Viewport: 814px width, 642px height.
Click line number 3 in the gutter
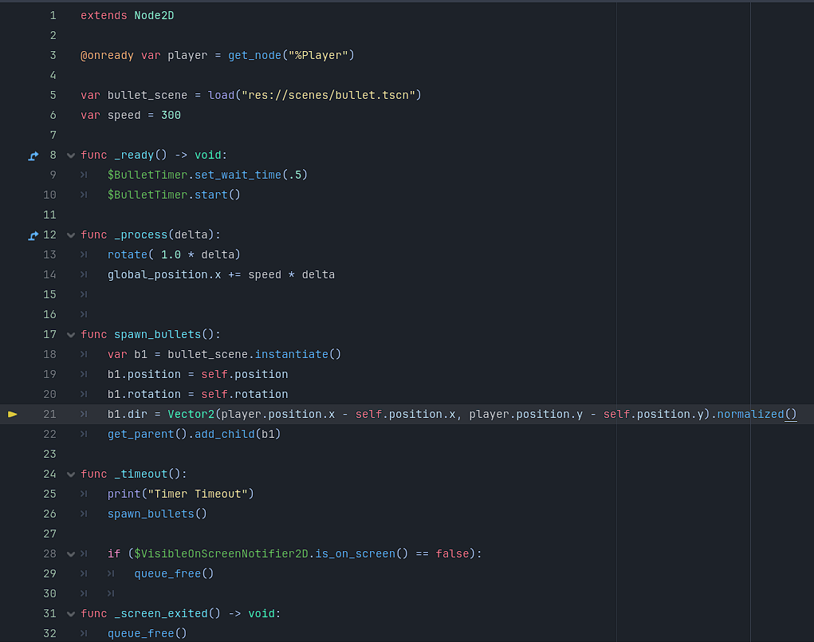tap(53, 55)
